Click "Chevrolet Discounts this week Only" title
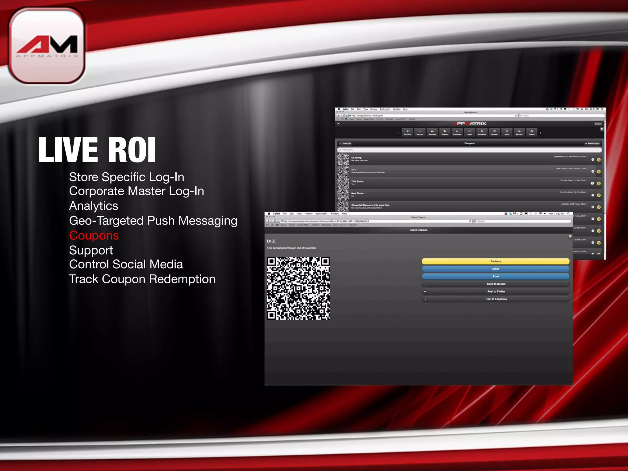The image size is (628, 471). click(370, 205)
